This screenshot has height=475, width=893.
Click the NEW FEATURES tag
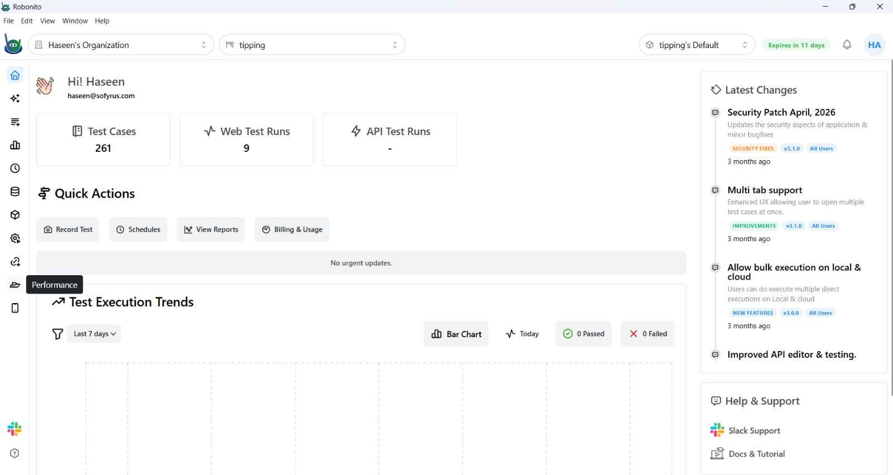753,313
